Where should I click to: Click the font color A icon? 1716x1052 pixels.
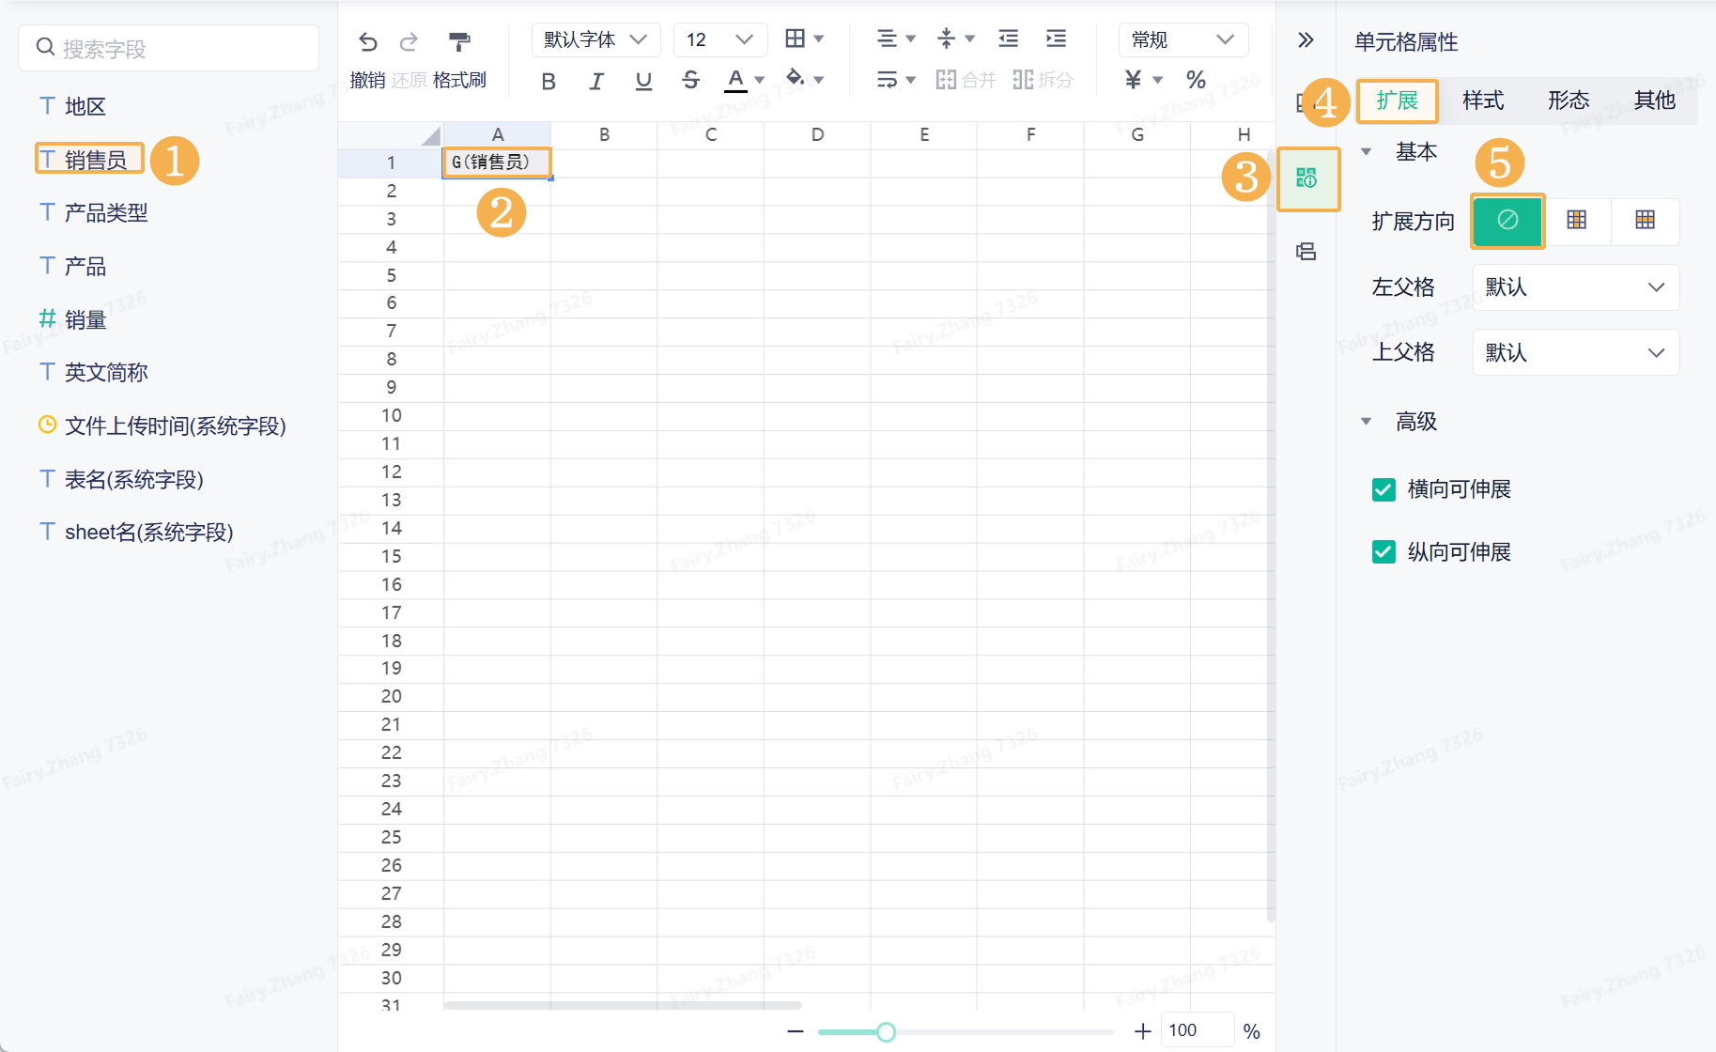pyautogui.click(x=736, y=80)
